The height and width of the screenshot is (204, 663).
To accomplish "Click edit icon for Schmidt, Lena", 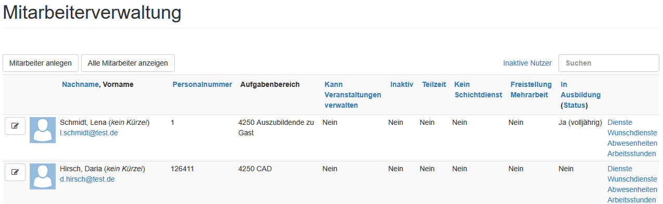I will coord(15,126).
